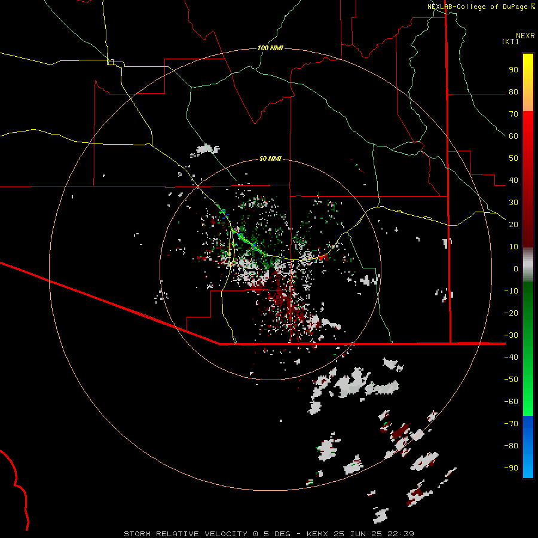Click the KEMX station identifier in caption

point(317,534)
